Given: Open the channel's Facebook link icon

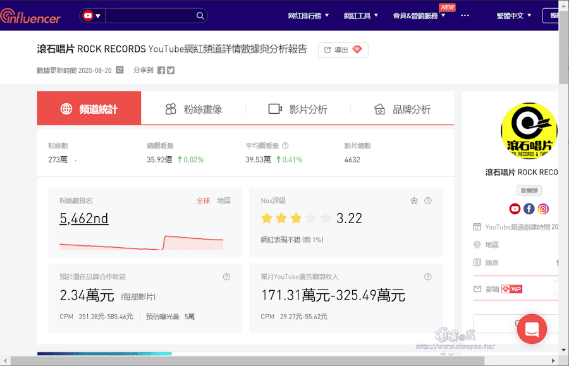Looking at the screenshot, I should [x=529, y=209].
